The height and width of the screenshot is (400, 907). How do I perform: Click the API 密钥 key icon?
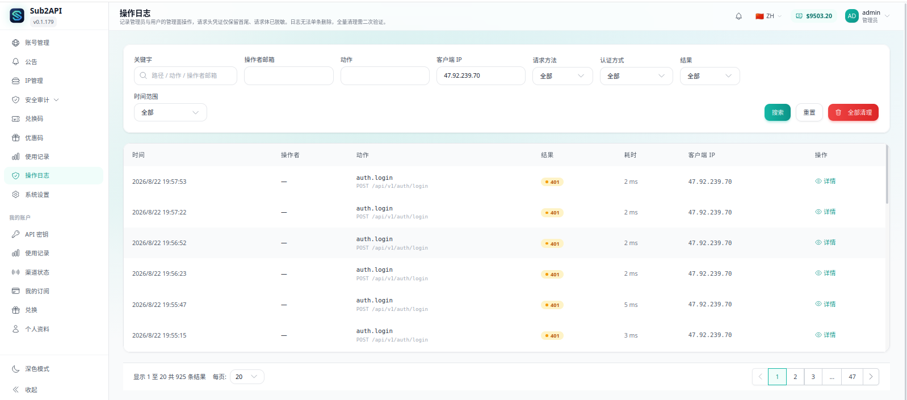pos(15,234)
